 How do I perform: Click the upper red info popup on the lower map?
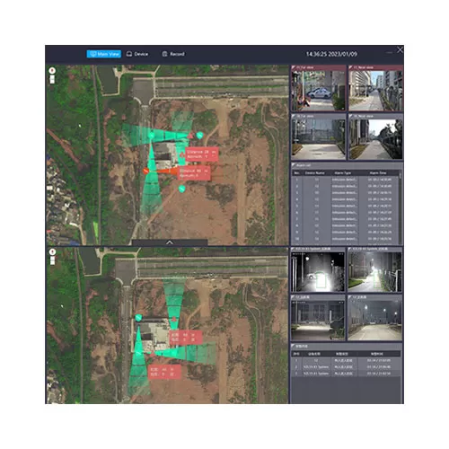[186, 338]
